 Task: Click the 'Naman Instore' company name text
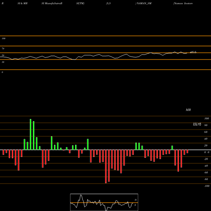(183, 3)
